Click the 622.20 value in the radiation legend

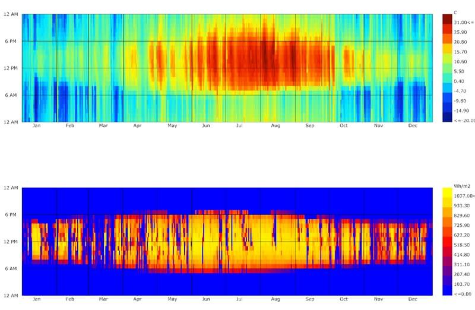(x=461, y=235)
